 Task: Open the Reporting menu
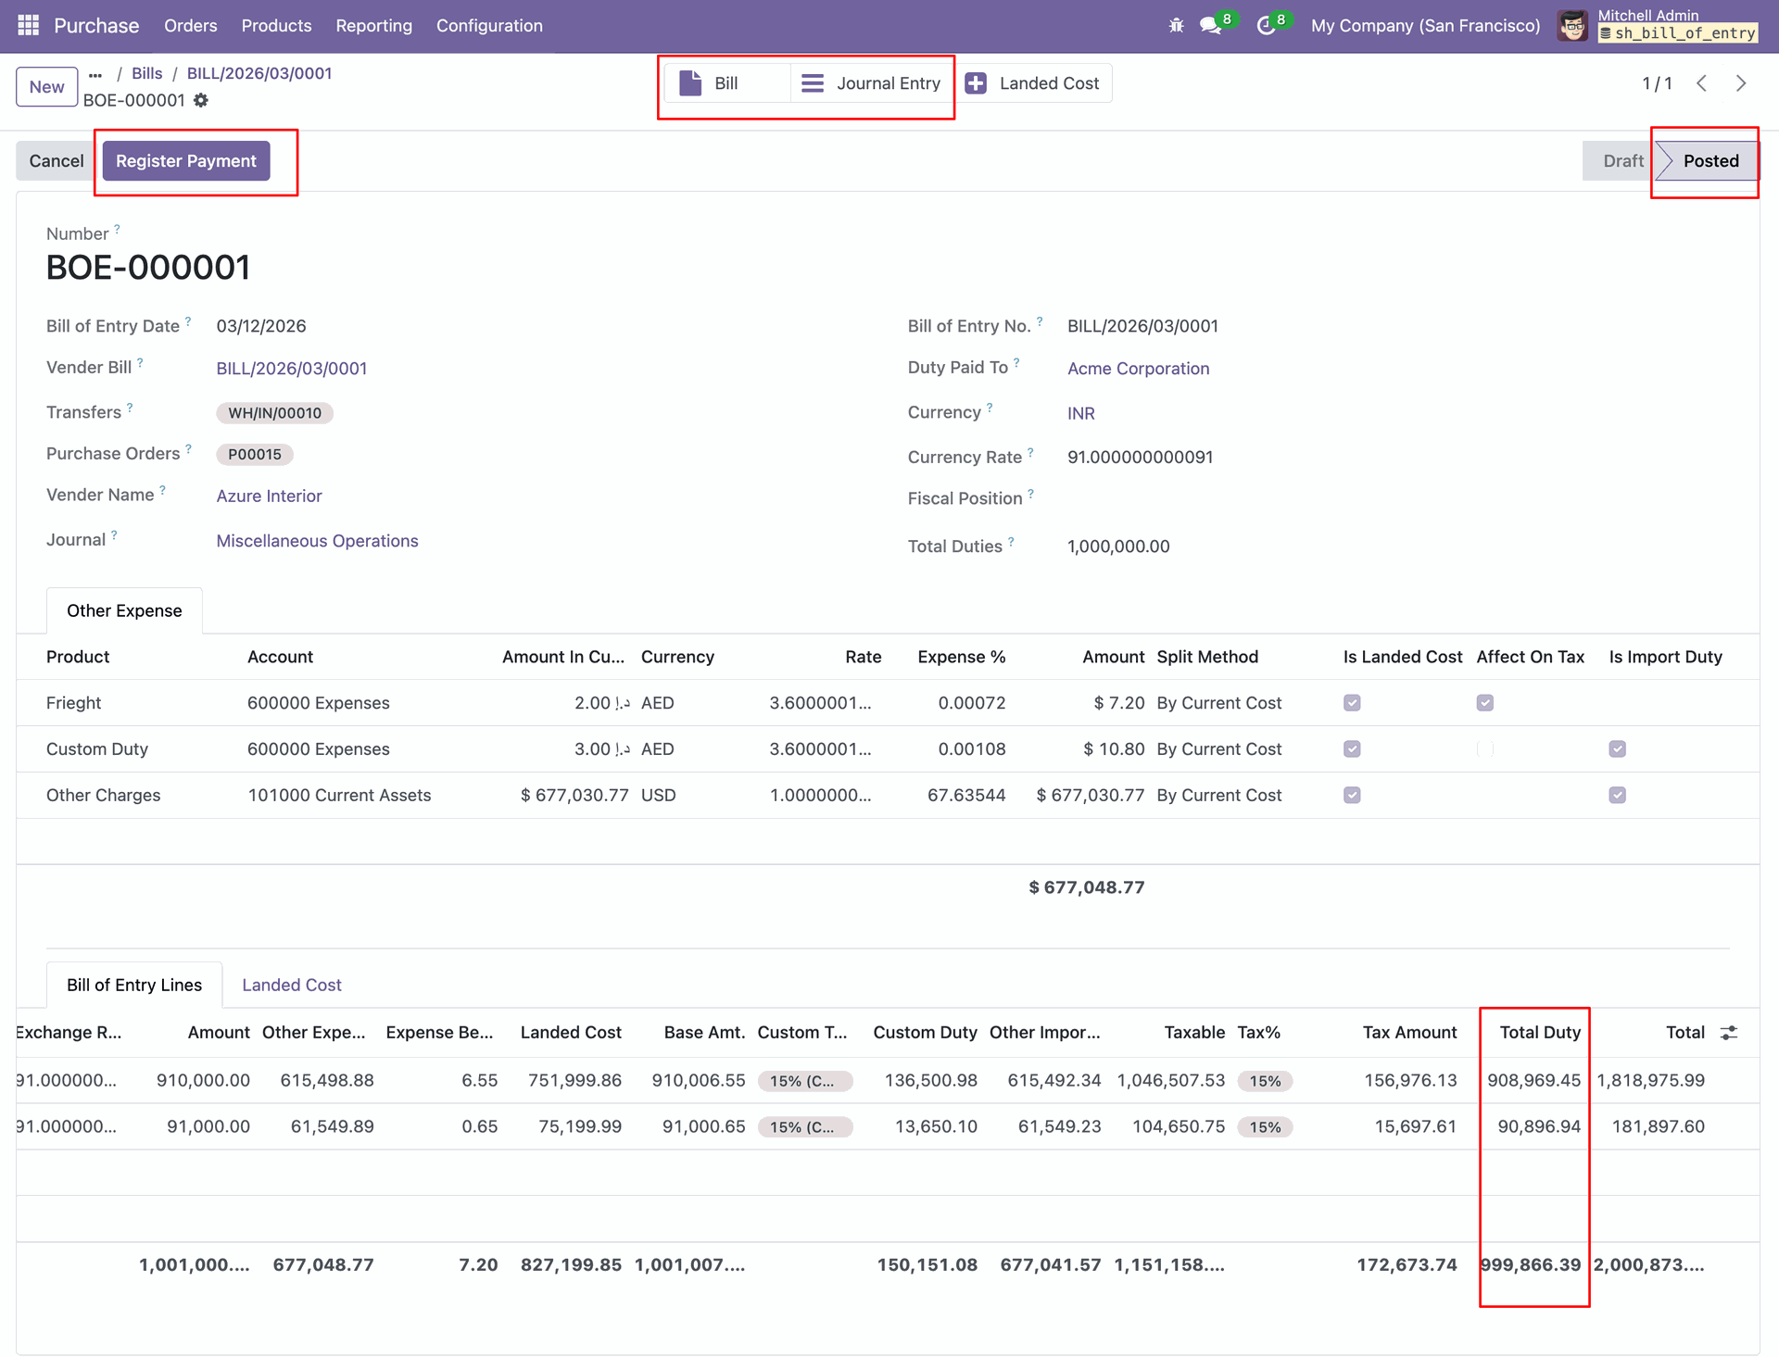[x=373, y=26]
